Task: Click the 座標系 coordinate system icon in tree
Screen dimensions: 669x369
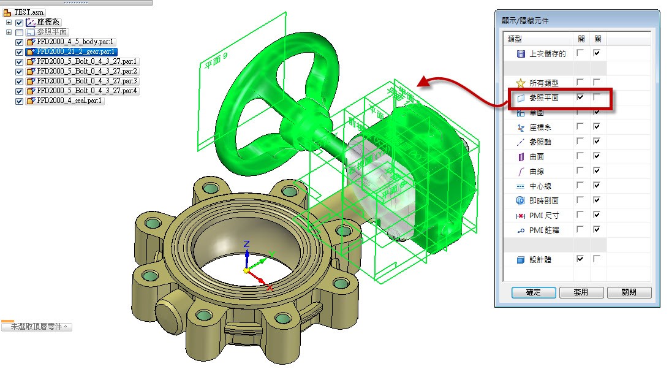Action: (30, 23)
